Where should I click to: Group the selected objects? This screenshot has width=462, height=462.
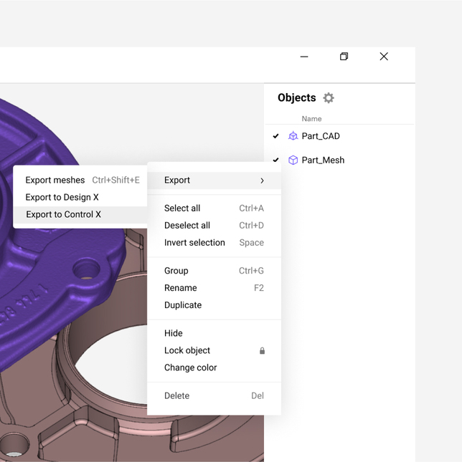coord(176,271)
